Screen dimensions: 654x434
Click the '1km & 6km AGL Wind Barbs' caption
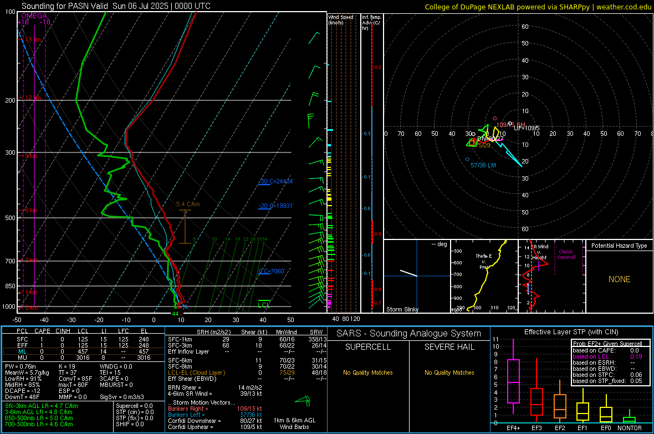tap(294, 423)
